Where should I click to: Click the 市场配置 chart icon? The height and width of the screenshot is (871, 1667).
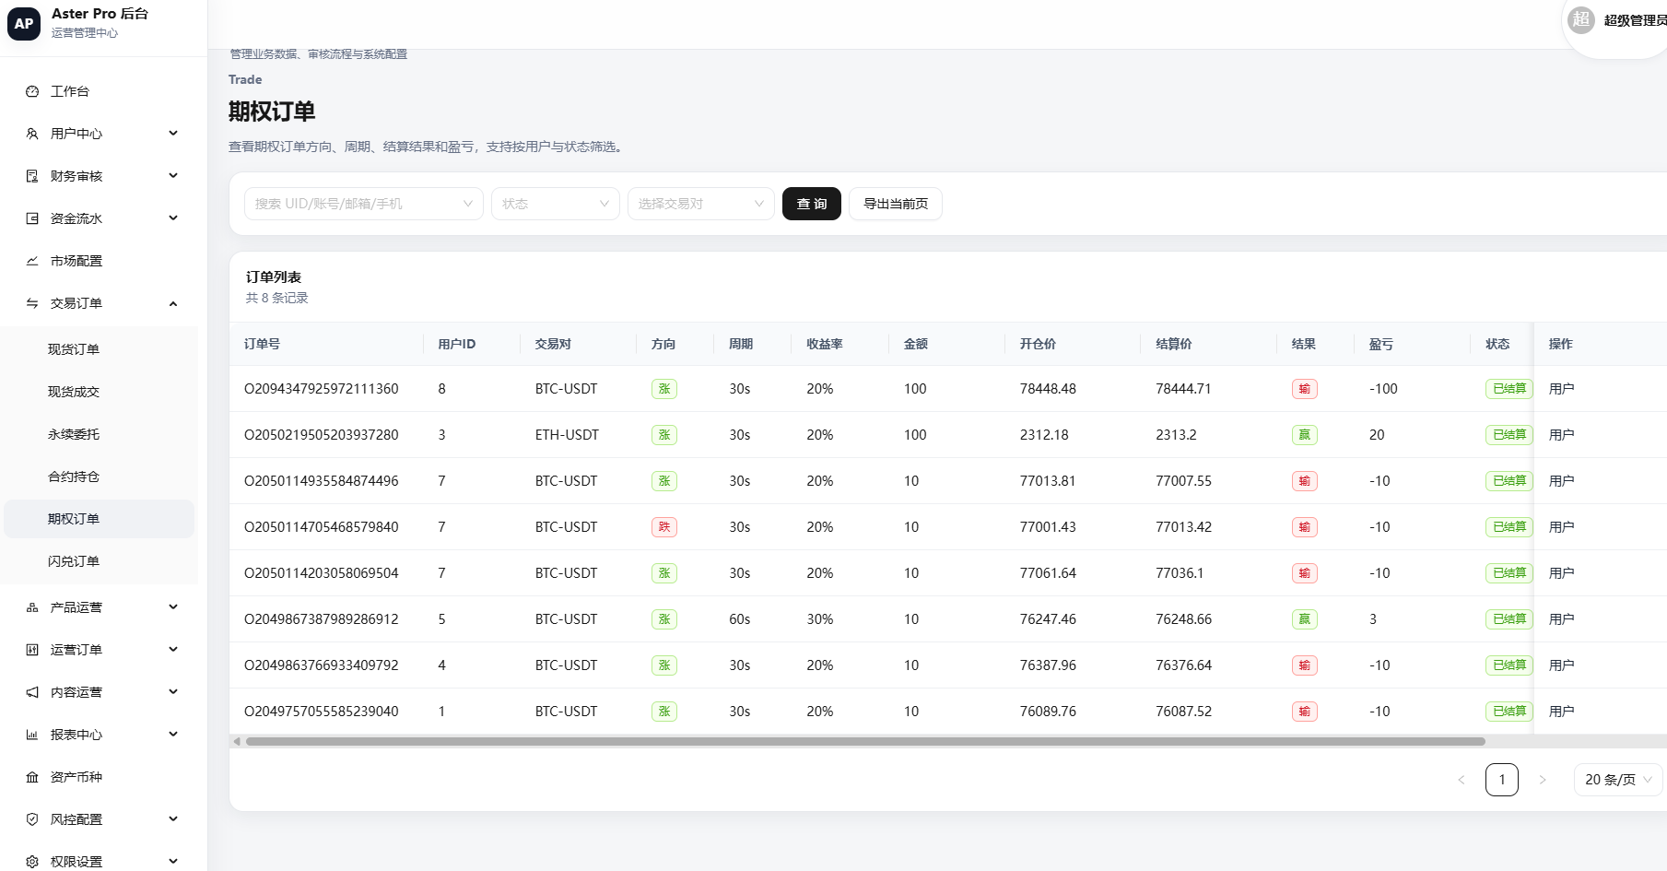point(32,261)
